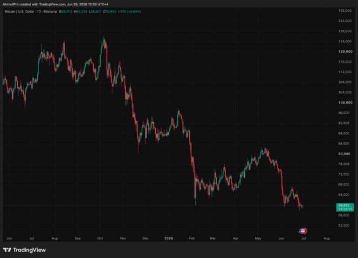This screenshot has width=358, height=258.
Task: Click the TradingView logo icon
Action: (7, 250)
